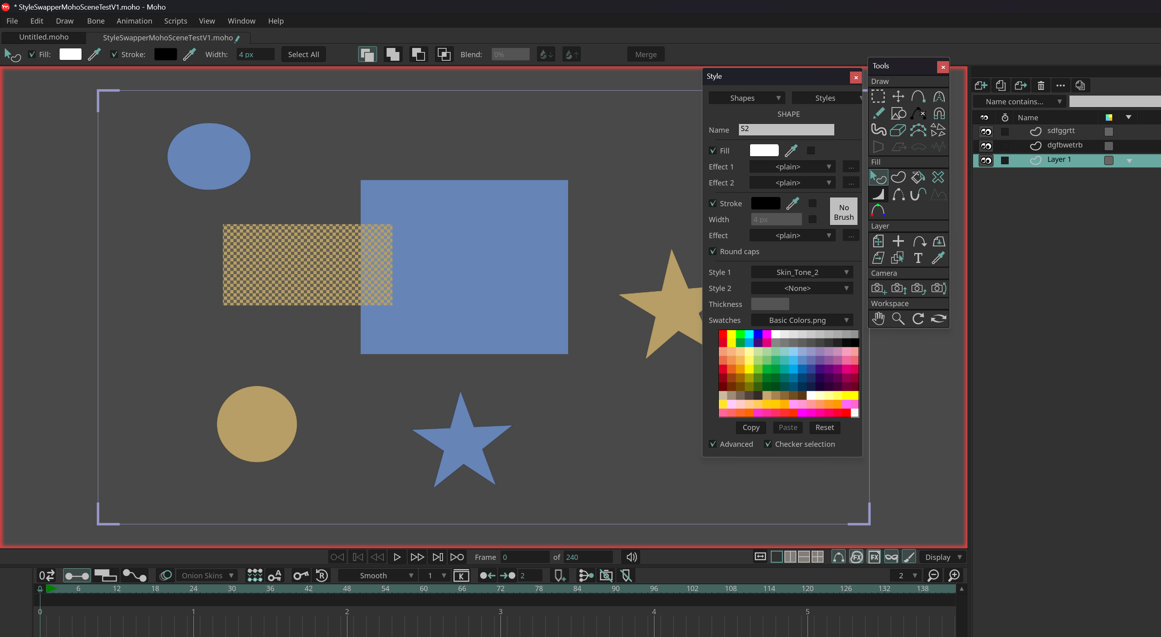Expand the Swatches Basic Colors.png dropdown

[x=802, y=320]
